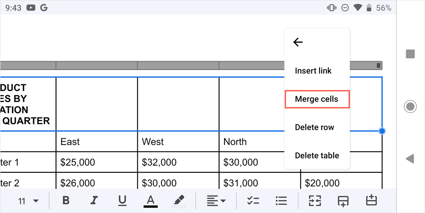
Task: Tap Delete table option
Action: point(317,156)
